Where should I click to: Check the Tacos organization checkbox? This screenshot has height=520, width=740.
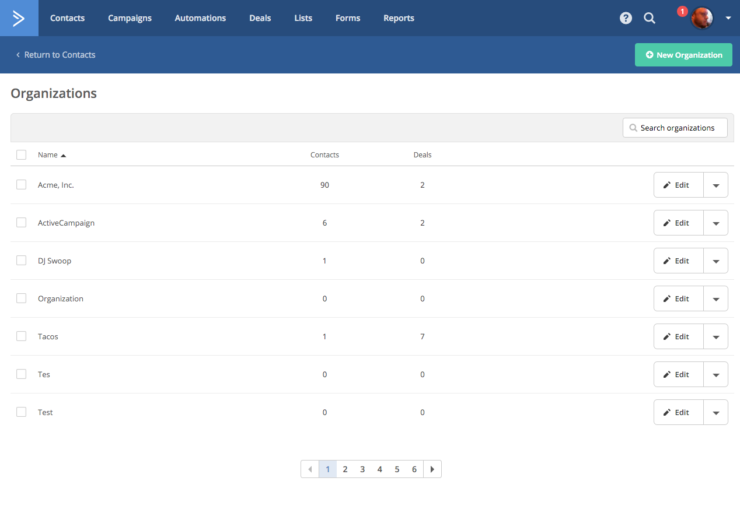22,336
